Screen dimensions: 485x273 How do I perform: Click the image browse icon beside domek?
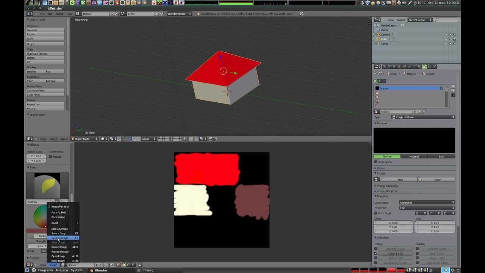pyautogui.click(x=63, y=265)
